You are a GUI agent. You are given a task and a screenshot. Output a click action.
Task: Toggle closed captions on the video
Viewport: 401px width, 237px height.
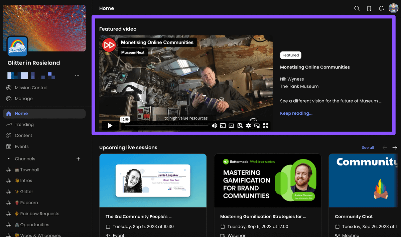231,126
